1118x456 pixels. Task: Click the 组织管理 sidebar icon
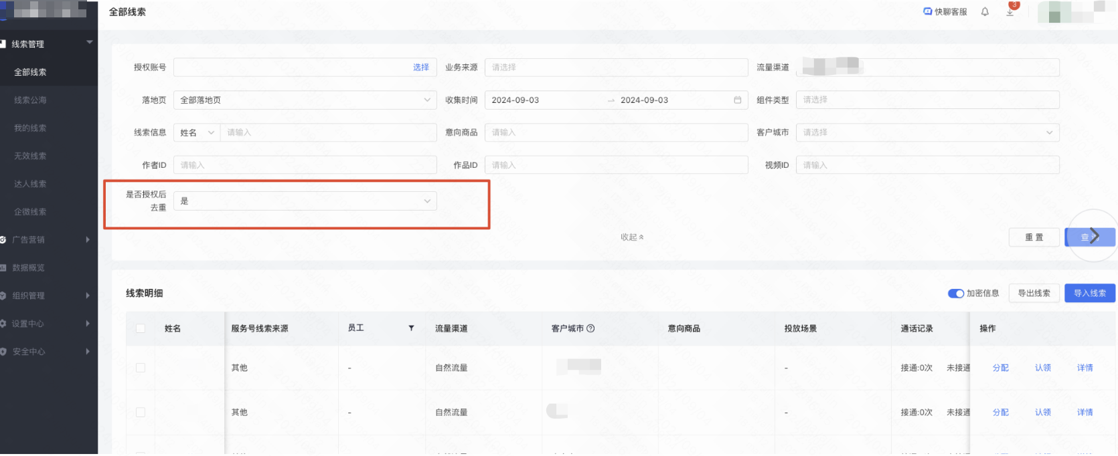[3, 296]
